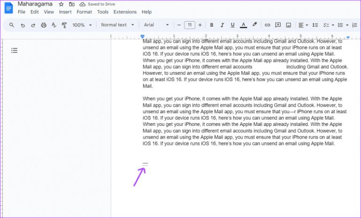Click the Maharagama document title
The width and height of the screenshot is (361, 218).
tap(35, 4)
